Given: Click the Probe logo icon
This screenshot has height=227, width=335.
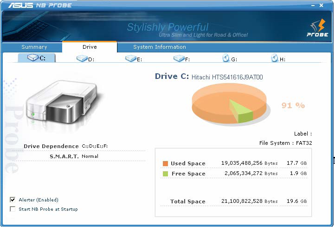Looking at the screenshot, I should [x=317, y=28].
